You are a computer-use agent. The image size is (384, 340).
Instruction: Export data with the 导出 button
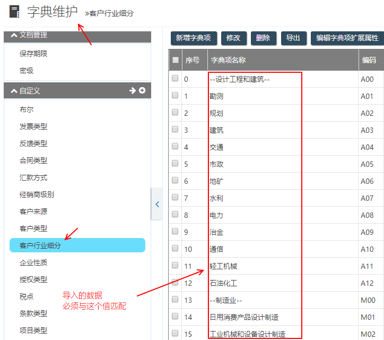pyautogui.click(x=293, y=38)
